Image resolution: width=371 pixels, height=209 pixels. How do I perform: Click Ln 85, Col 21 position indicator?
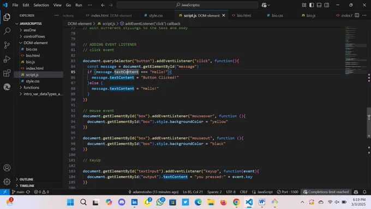[x=193, y=192]
